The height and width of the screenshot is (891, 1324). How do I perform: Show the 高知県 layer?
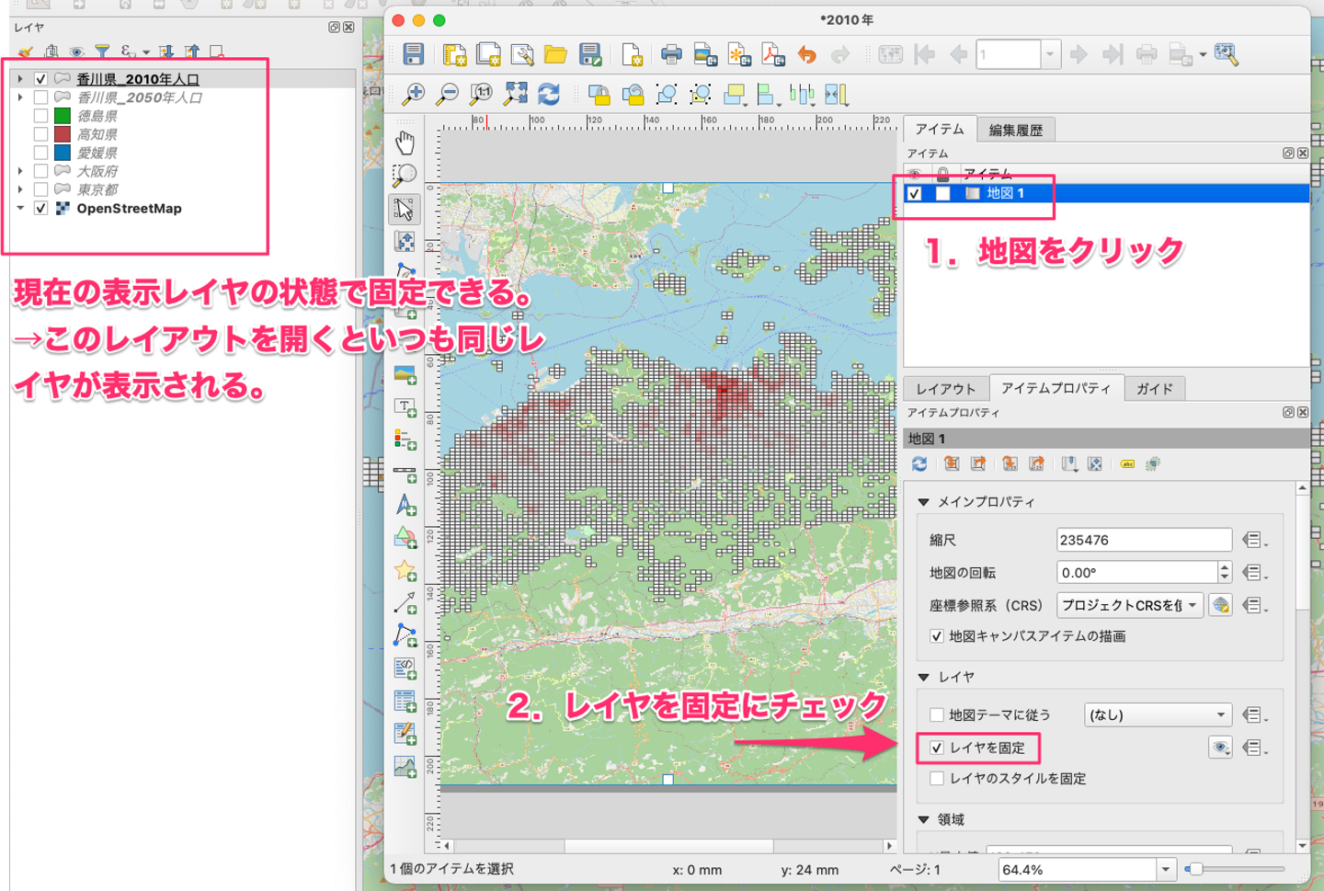[x=40, y=134]
